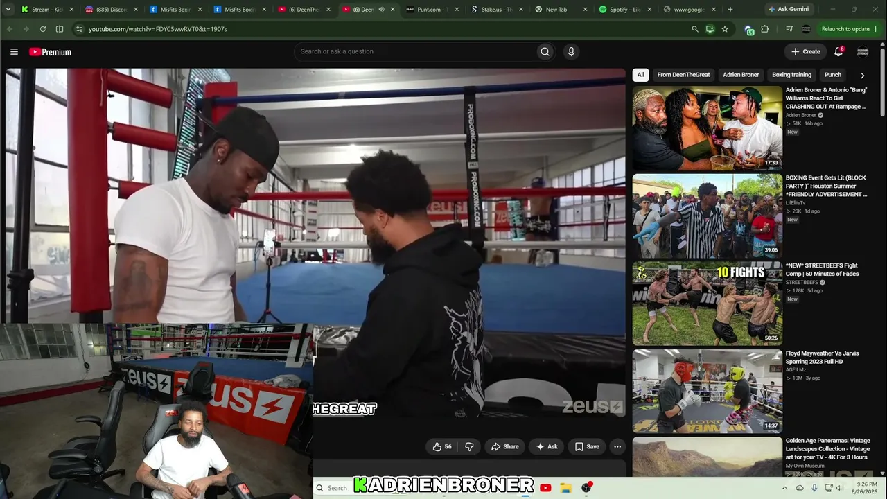Bookmark this page with the star
The image size is (887, 499).
click(x=725, y=29)
